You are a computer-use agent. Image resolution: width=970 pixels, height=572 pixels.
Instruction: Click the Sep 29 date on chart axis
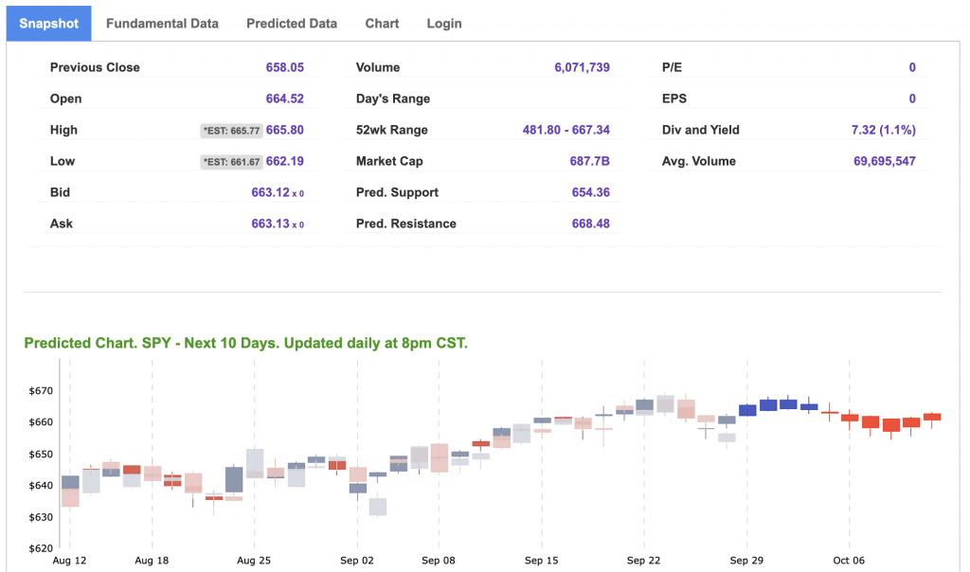tap(746, 561)
